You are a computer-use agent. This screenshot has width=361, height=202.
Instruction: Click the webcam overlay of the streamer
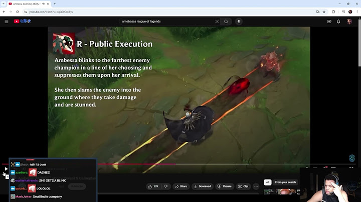point(330,185)
